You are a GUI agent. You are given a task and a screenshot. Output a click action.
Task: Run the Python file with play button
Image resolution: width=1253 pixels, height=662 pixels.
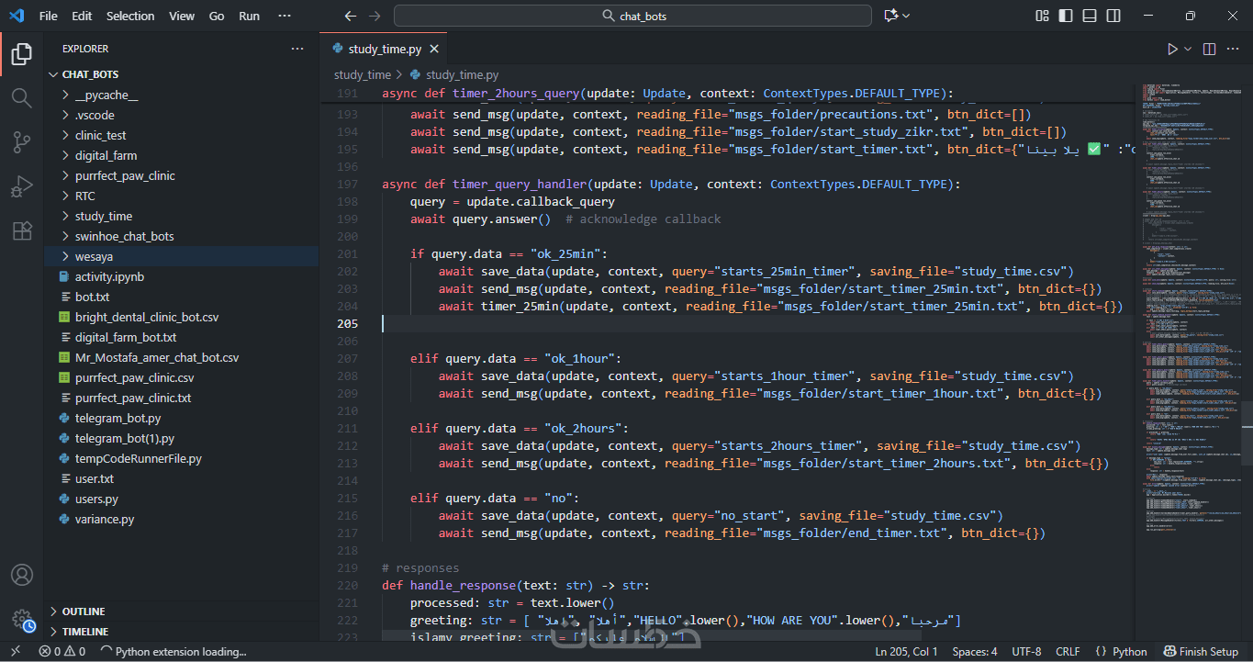[x=1172, y=50]
